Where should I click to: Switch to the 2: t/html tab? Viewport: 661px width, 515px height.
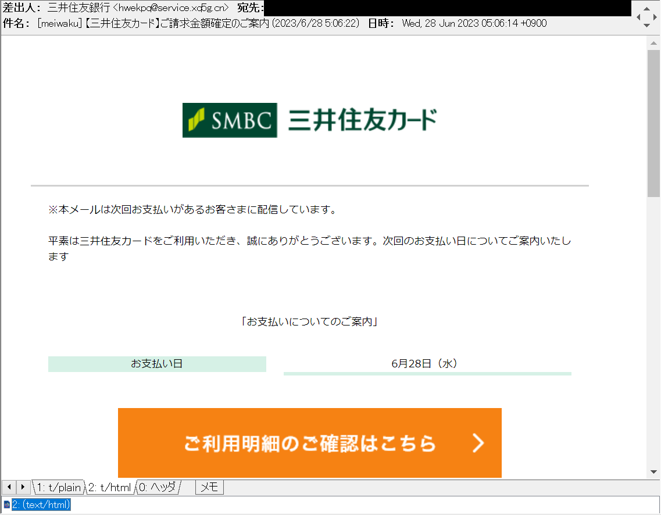110,487
